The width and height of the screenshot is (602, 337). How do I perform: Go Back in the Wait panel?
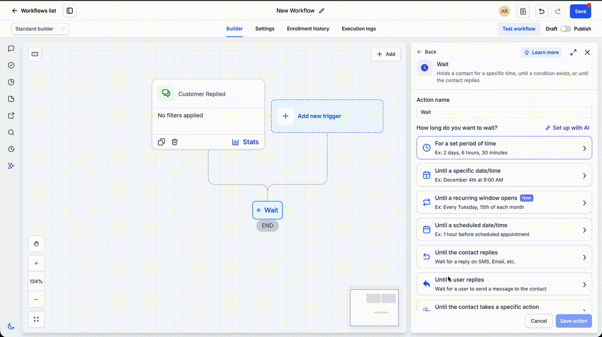(427, 52)
